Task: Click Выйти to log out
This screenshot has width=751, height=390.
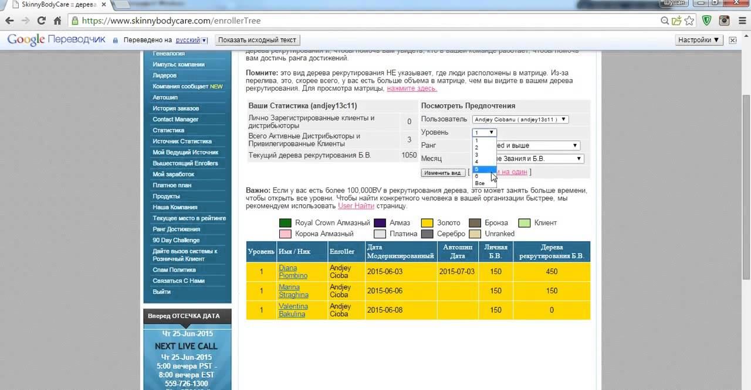Action: (x=161, y=292)
